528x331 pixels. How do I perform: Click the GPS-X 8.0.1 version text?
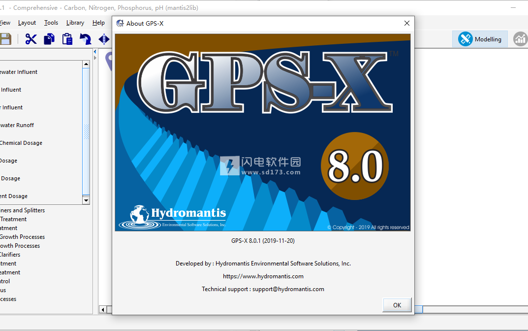263,241
